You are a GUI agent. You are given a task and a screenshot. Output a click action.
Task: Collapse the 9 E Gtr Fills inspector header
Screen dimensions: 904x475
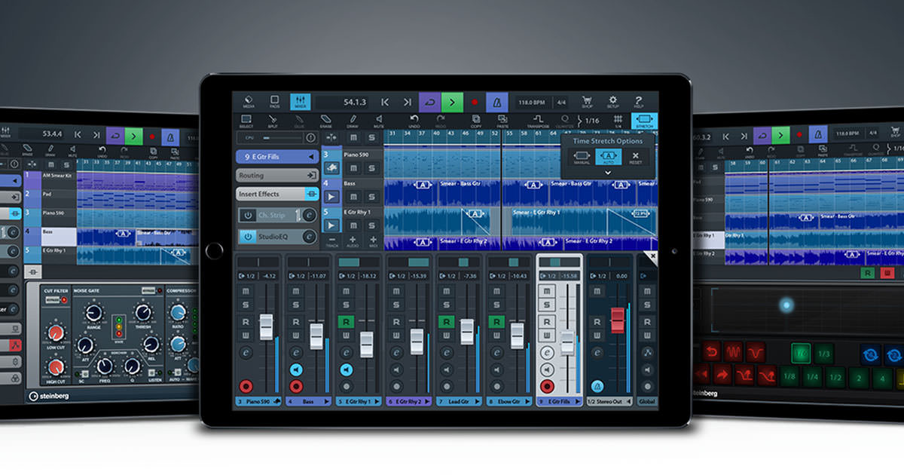tap(277, 157)
